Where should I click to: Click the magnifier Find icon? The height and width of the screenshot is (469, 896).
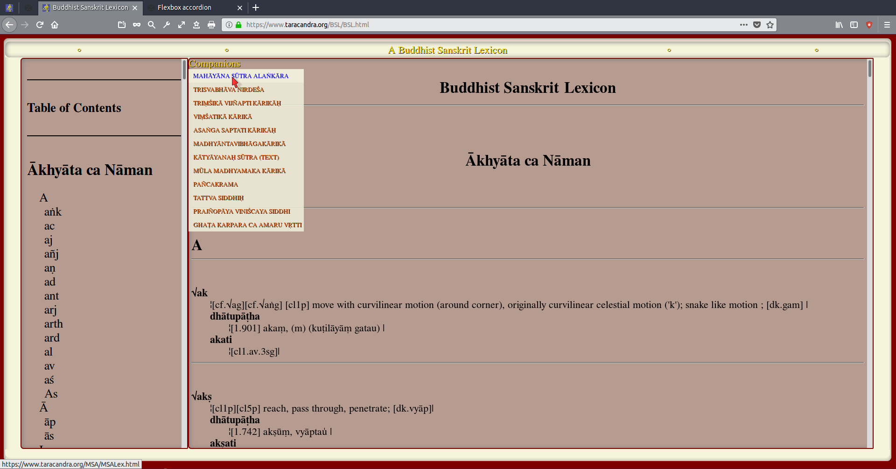152,25
